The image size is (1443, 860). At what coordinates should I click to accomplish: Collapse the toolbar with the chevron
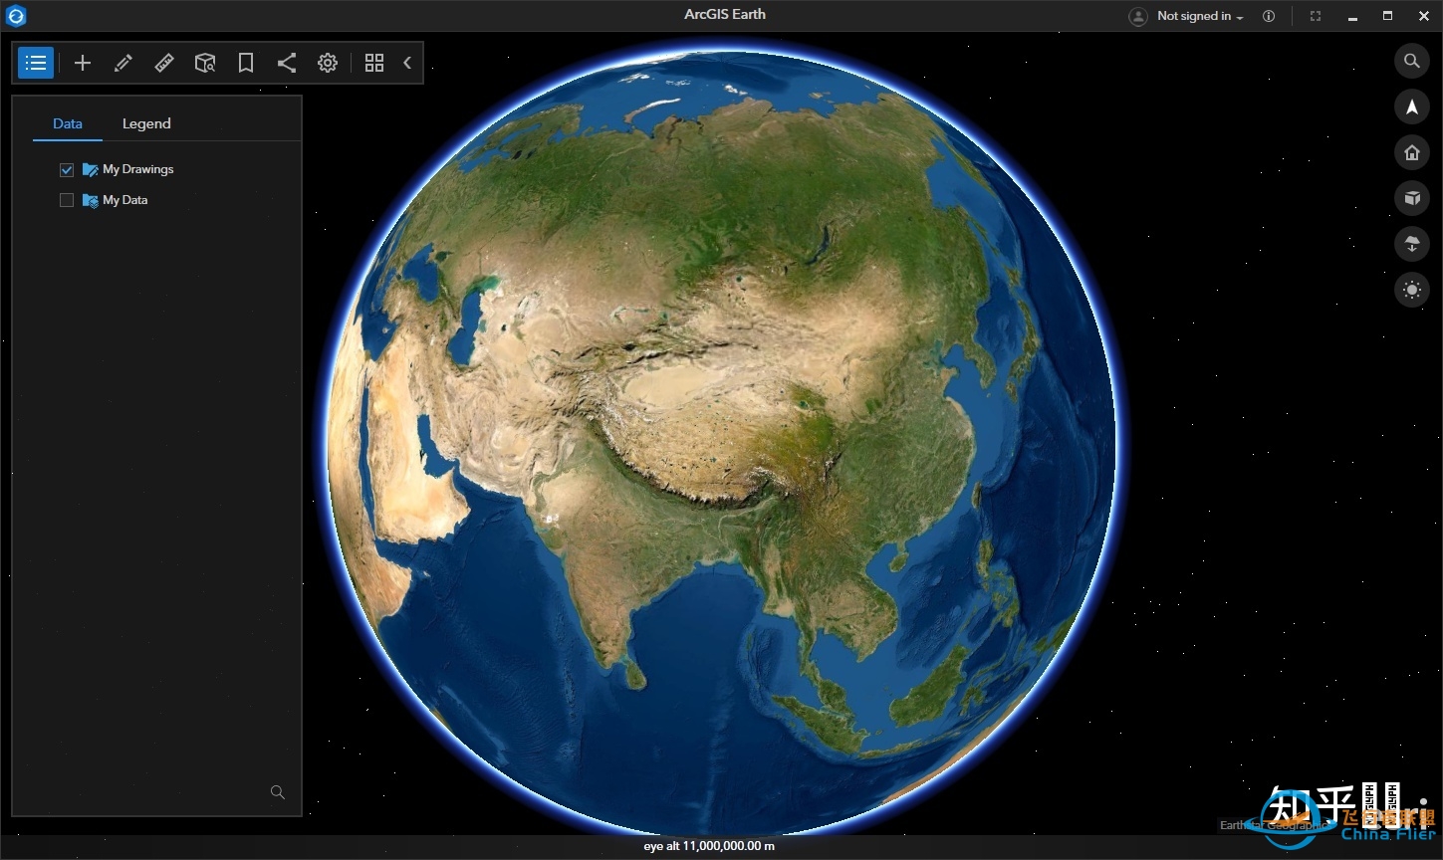pos(407,63)
